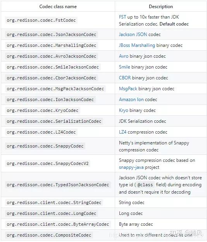
Task: Follow the Smile link
Action: coord(124,67)
